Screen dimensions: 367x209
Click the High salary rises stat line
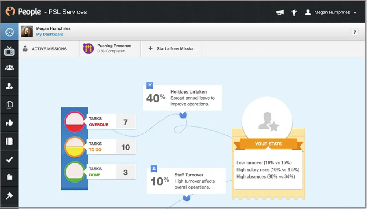[x=268, y=170]
